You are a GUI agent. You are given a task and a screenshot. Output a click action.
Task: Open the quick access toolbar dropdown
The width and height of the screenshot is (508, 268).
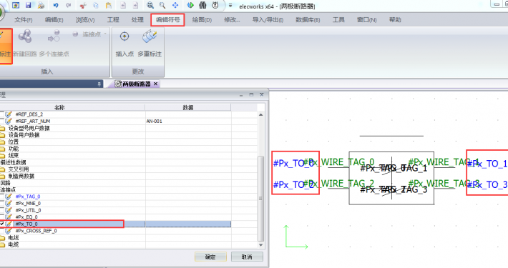230,5
